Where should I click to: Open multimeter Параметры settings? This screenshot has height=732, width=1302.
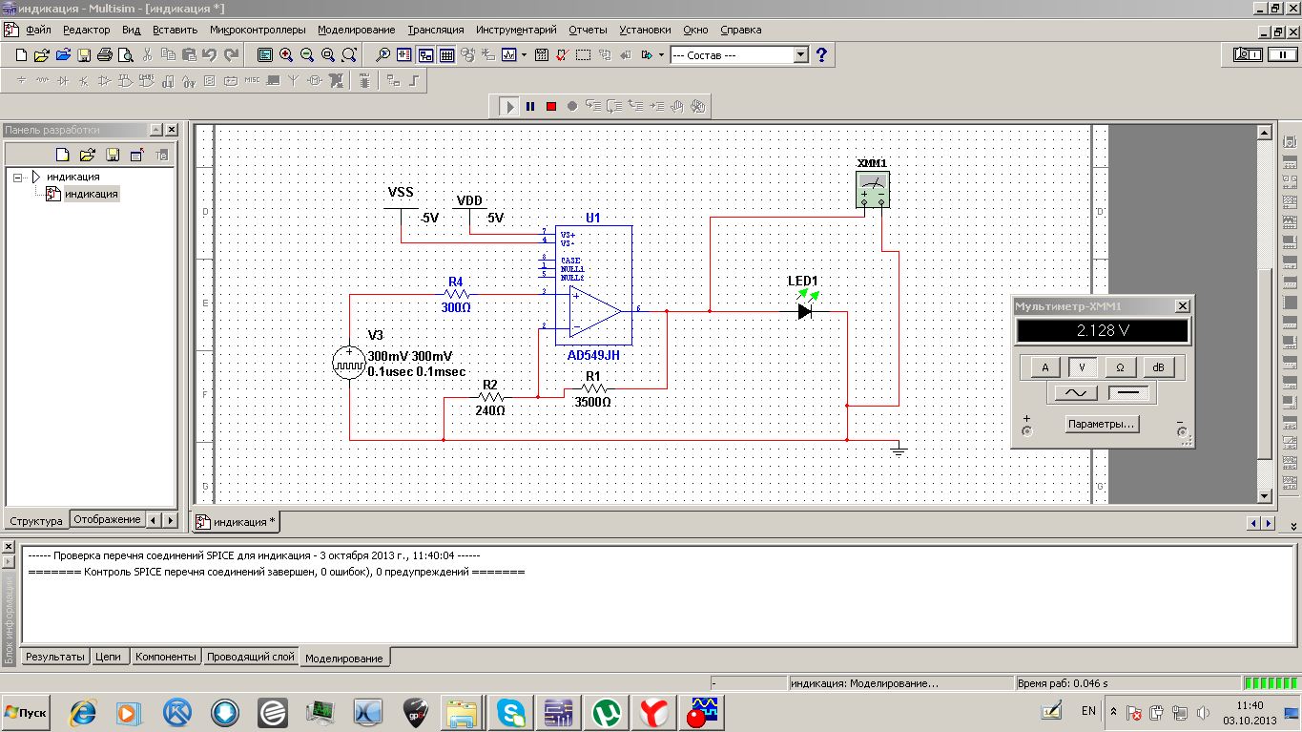coord(1102,424)
